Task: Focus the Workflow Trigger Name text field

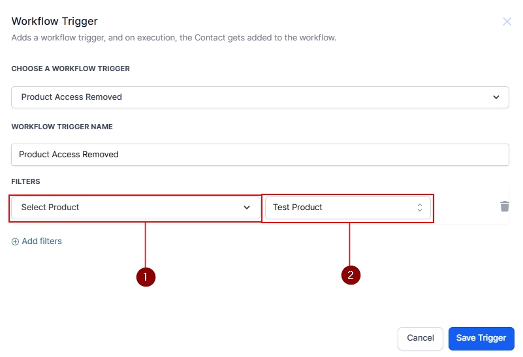Action: pyautogui.click(x=260, y=155)
